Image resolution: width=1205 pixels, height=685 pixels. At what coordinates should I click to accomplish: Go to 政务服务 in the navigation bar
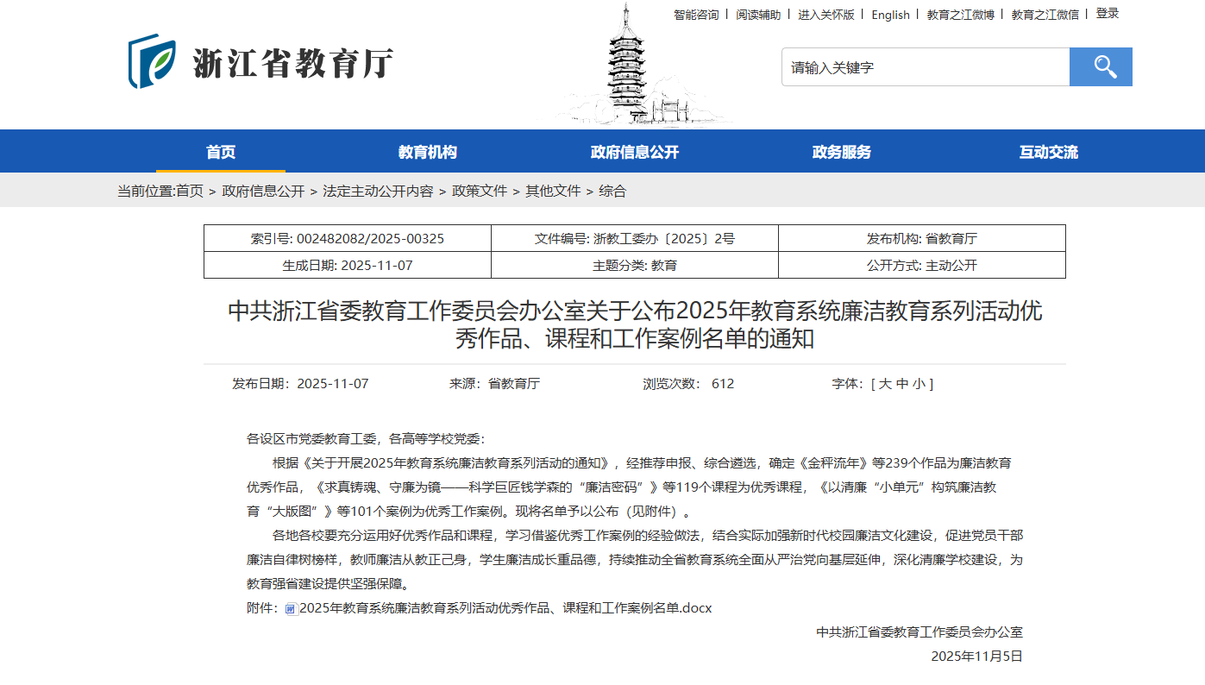[x=841, y=152]
